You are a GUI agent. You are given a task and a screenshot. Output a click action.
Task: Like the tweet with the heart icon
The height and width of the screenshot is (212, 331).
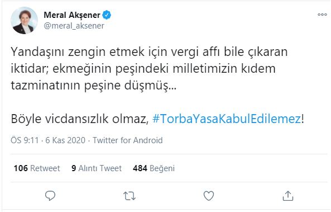(x=209, y=196)
